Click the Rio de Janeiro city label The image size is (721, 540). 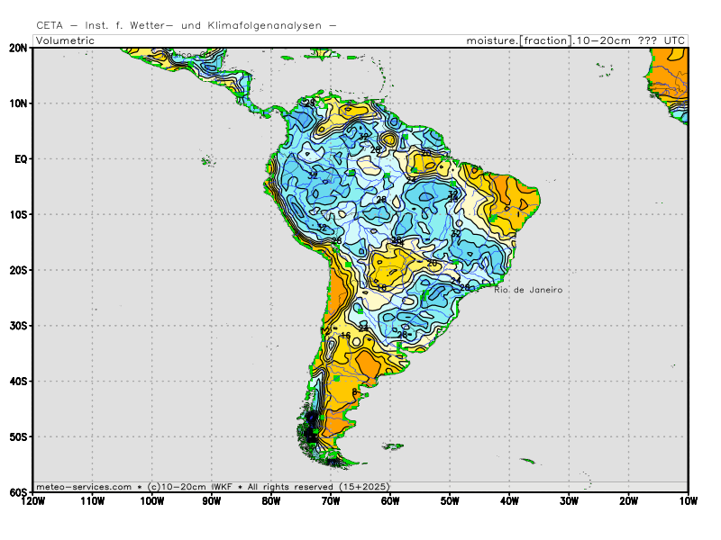click(528, 290)
